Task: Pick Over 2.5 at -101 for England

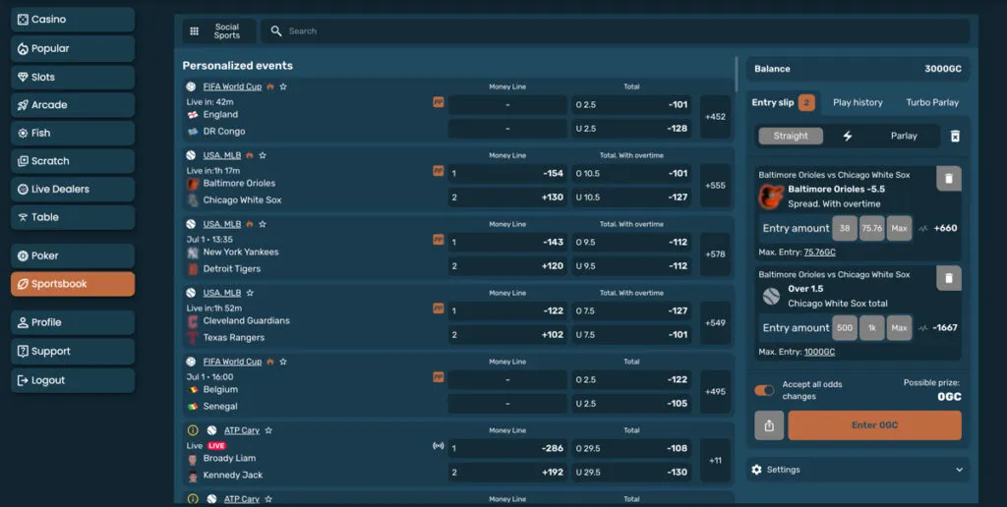Action: [631, 104]
